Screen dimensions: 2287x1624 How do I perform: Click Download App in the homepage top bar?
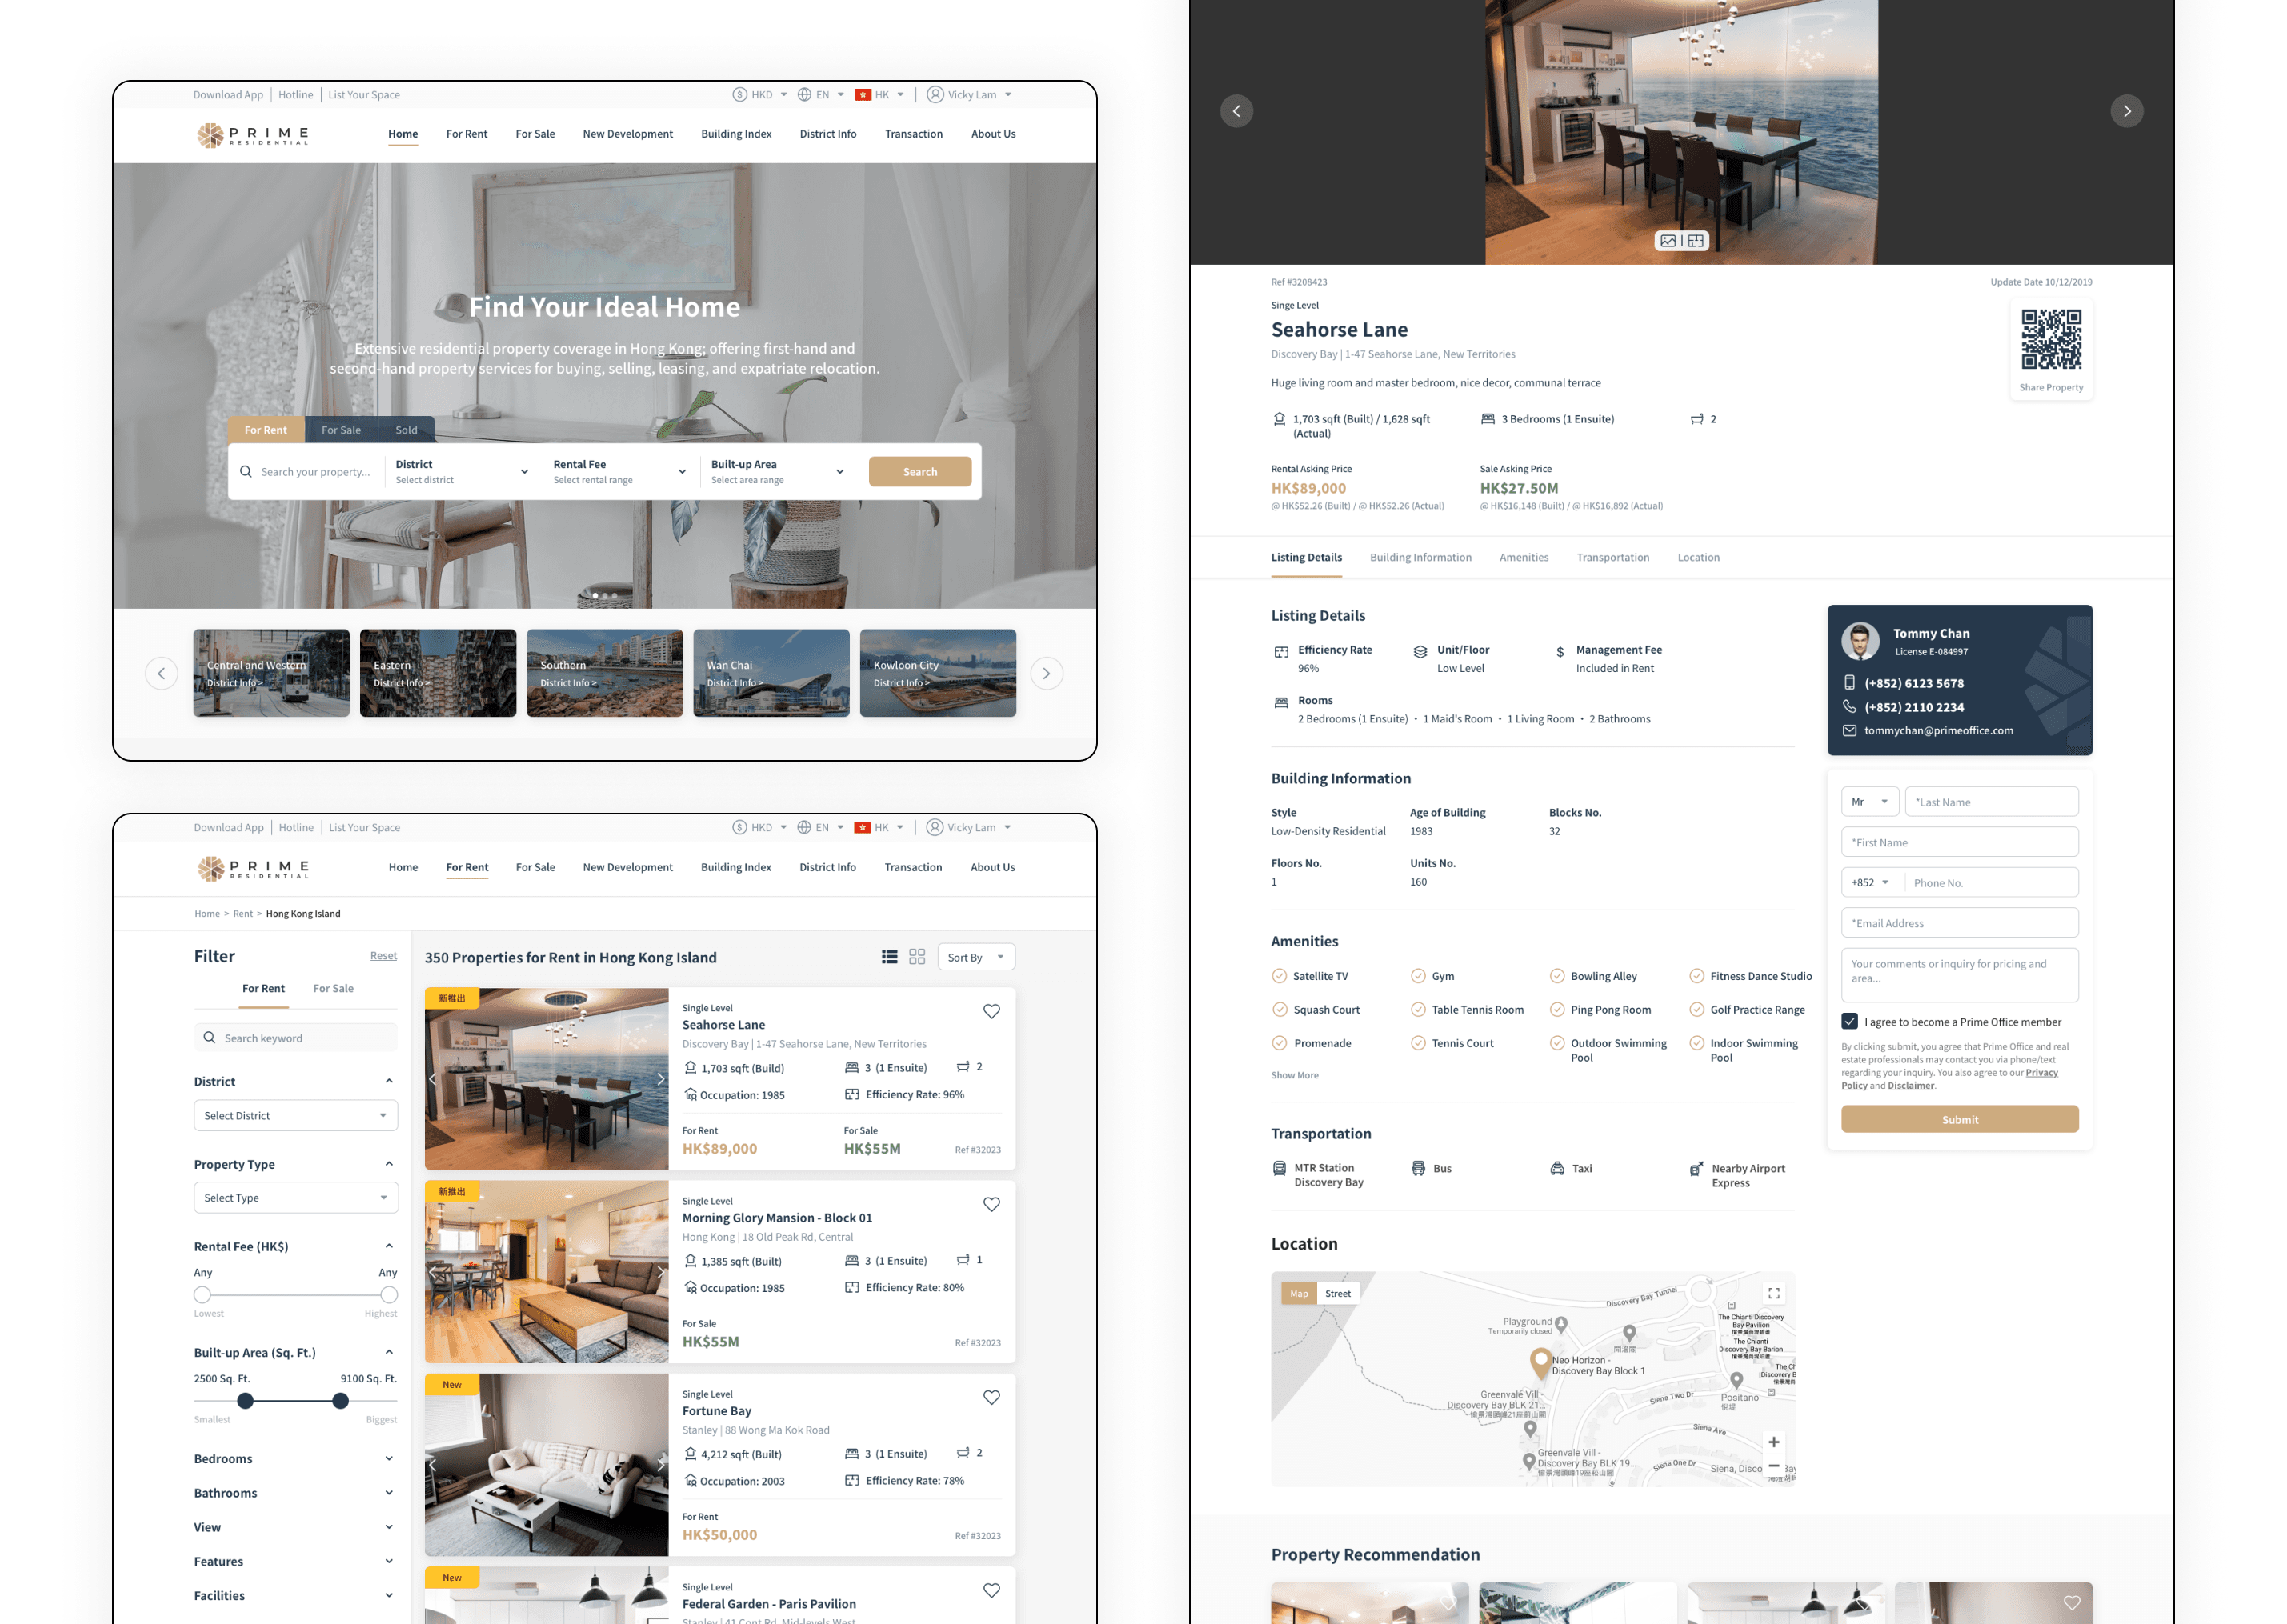(x=228, y=95)
